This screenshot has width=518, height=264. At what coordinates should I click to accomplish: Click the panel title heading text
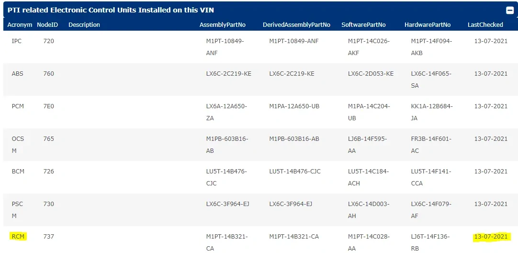click(111, 10)
